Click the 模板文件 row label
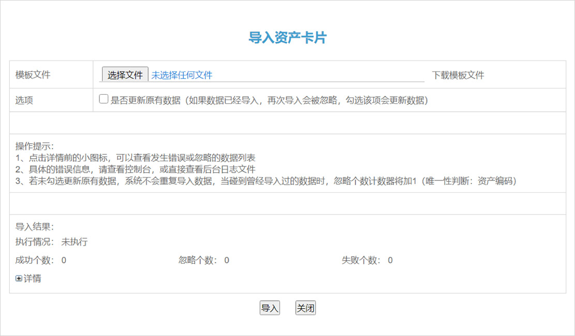 [x=33, y=74]
